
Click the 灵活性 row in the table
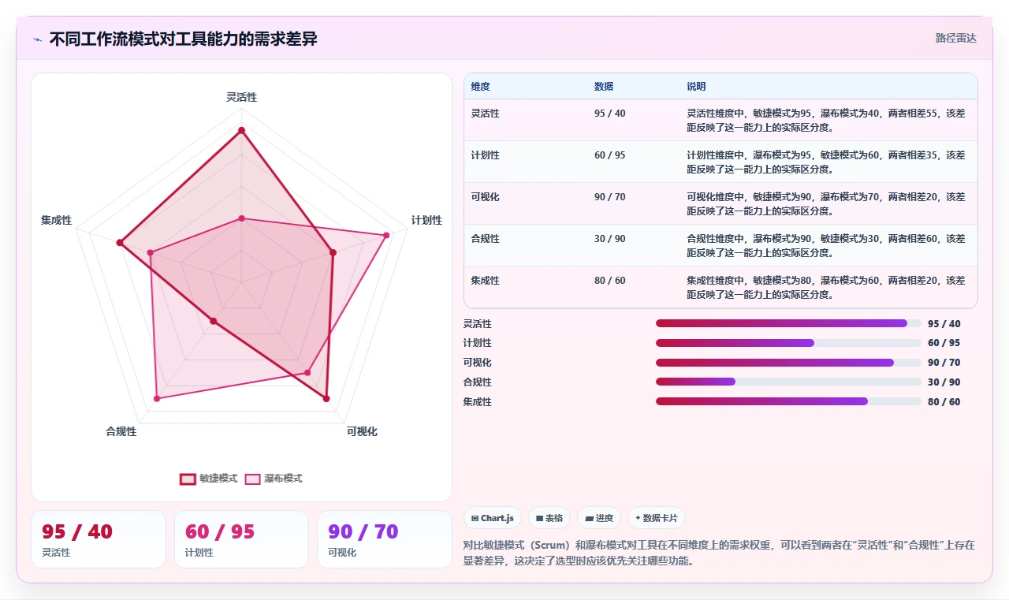720,120
